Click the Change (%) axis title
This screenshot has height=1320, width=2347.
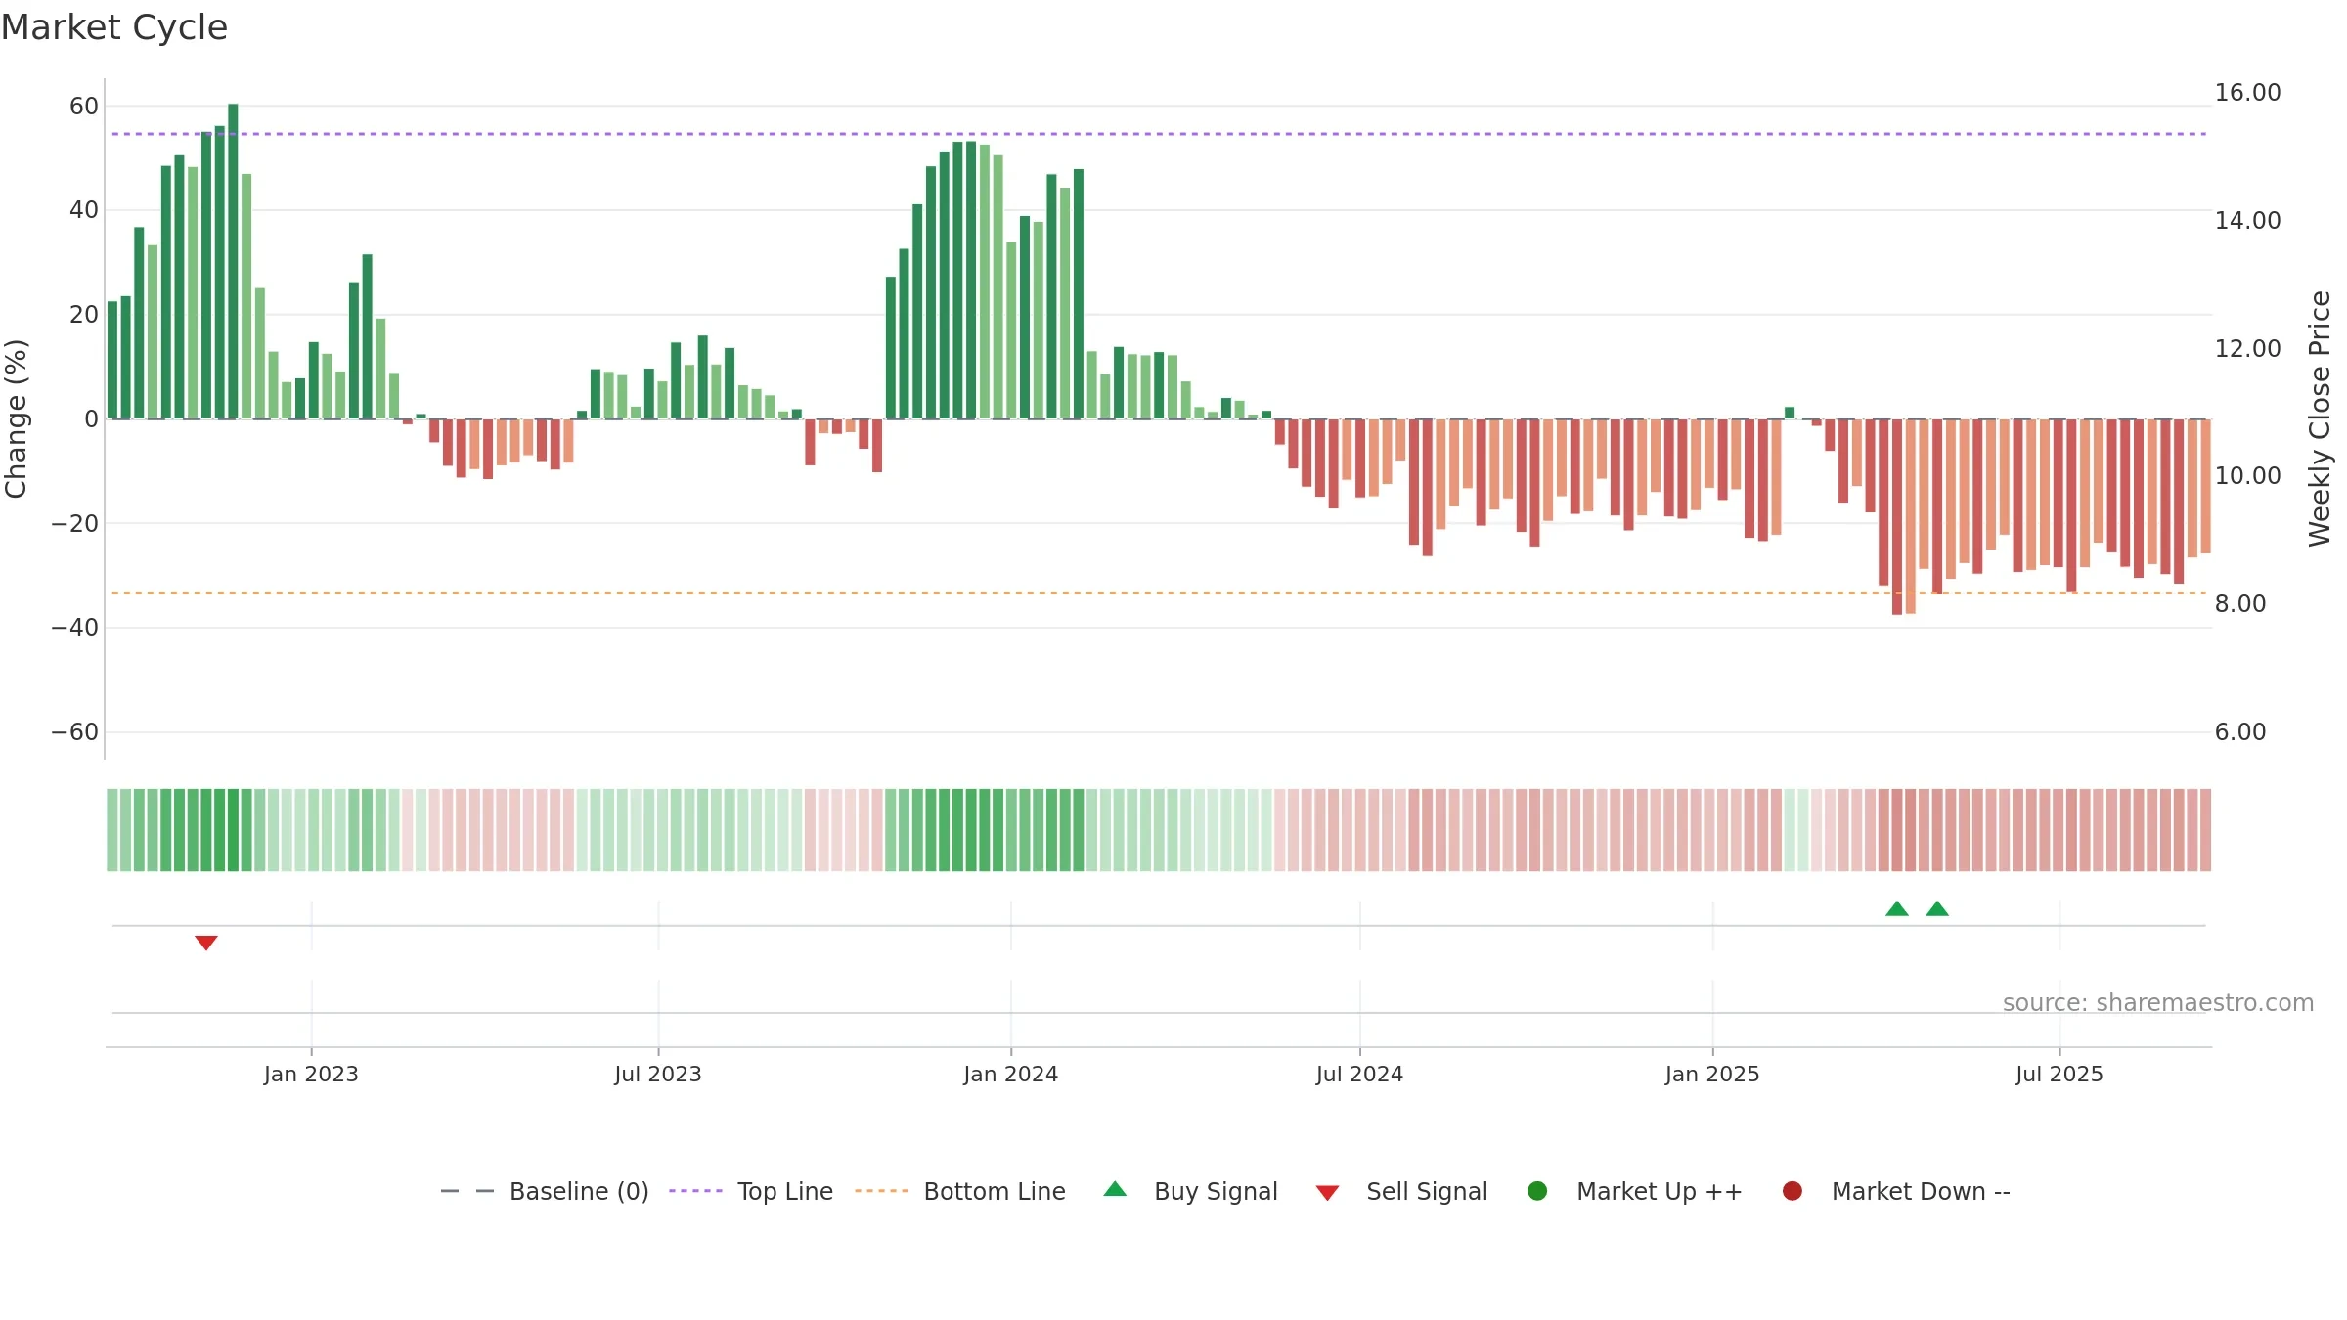(16, 418)
